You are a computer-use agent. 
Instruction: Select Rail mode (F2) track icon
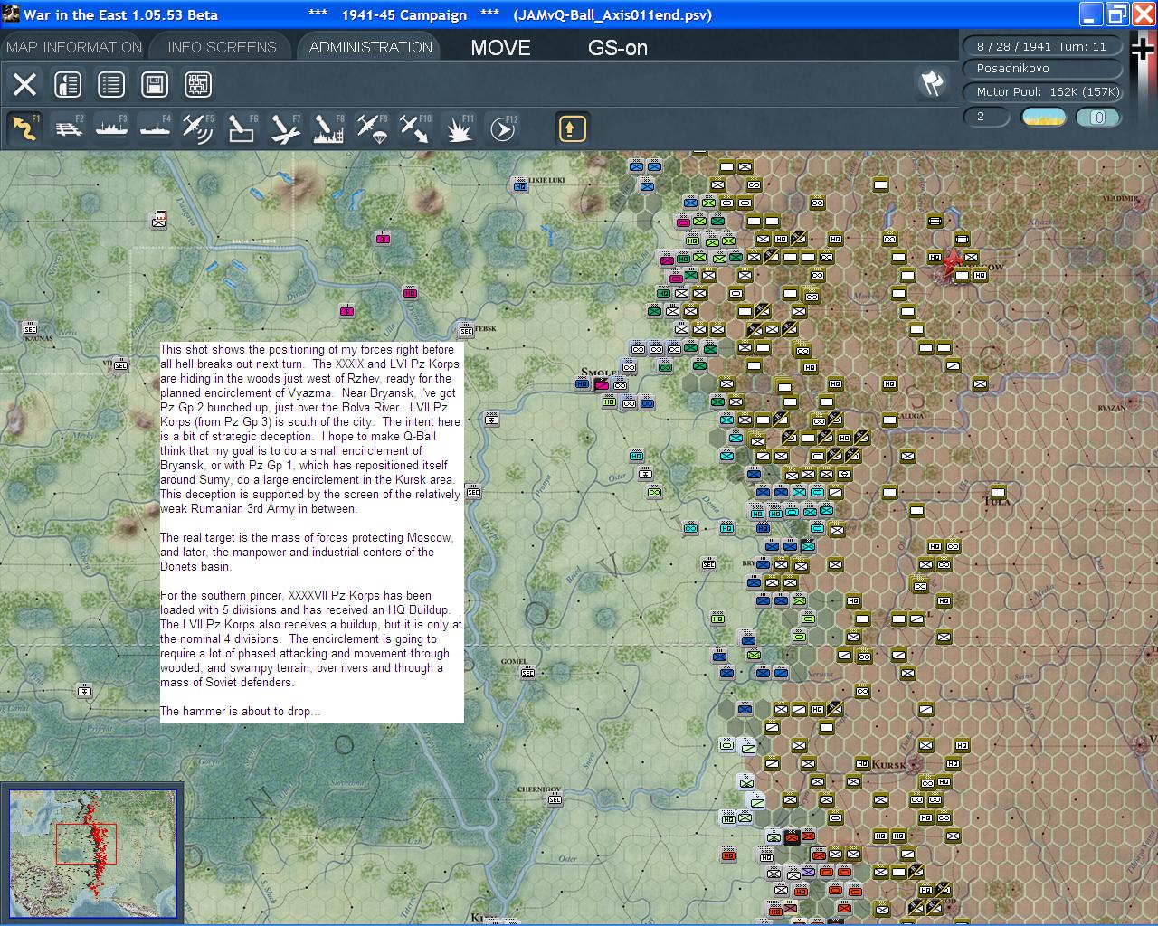click(68, 128)
